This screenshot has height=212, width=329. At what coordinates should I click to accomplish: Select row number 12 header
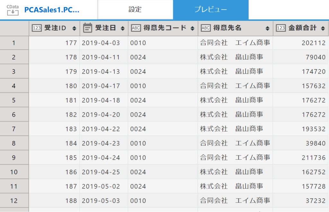pos(14,201)
